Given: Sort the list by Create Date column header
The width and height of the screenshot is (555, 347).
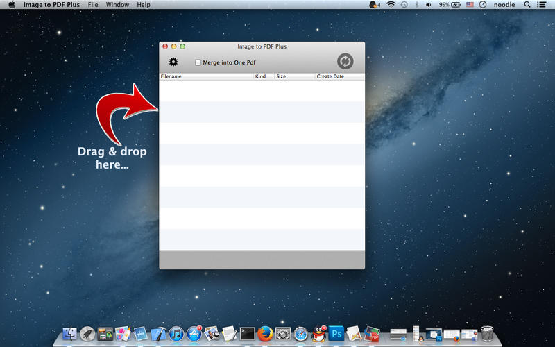Looking at the screenshot, I should click(x=340, y=76).
